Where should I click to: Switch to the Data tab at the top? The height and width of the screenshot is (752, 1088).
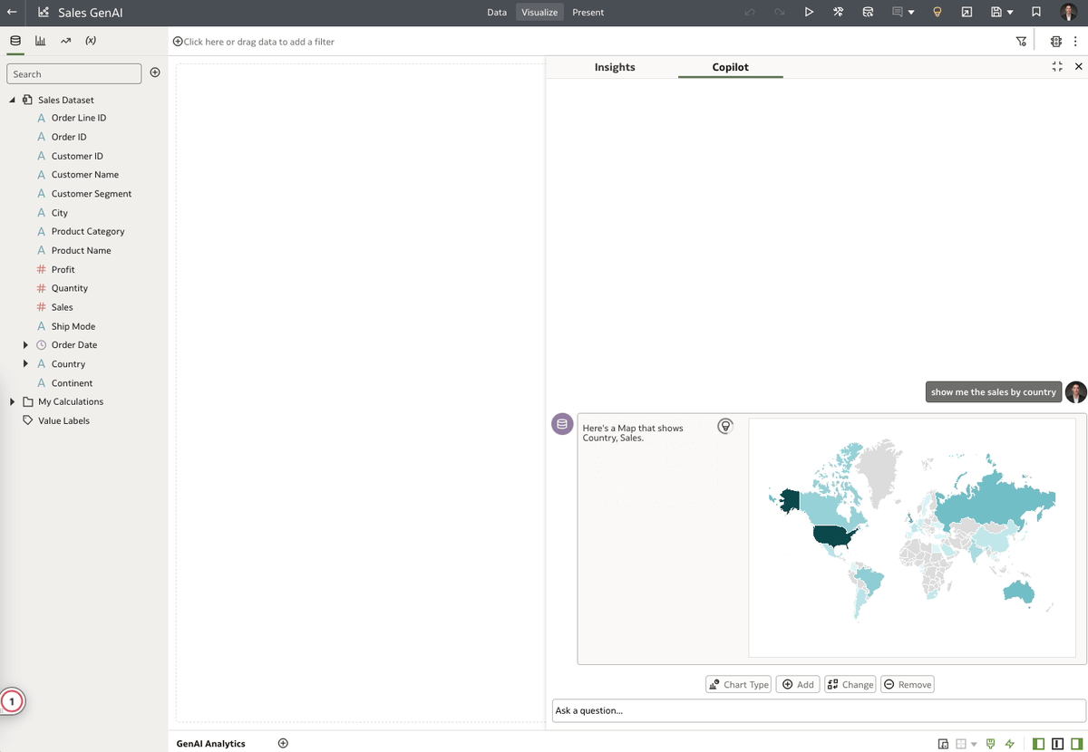tap(497, 12)
